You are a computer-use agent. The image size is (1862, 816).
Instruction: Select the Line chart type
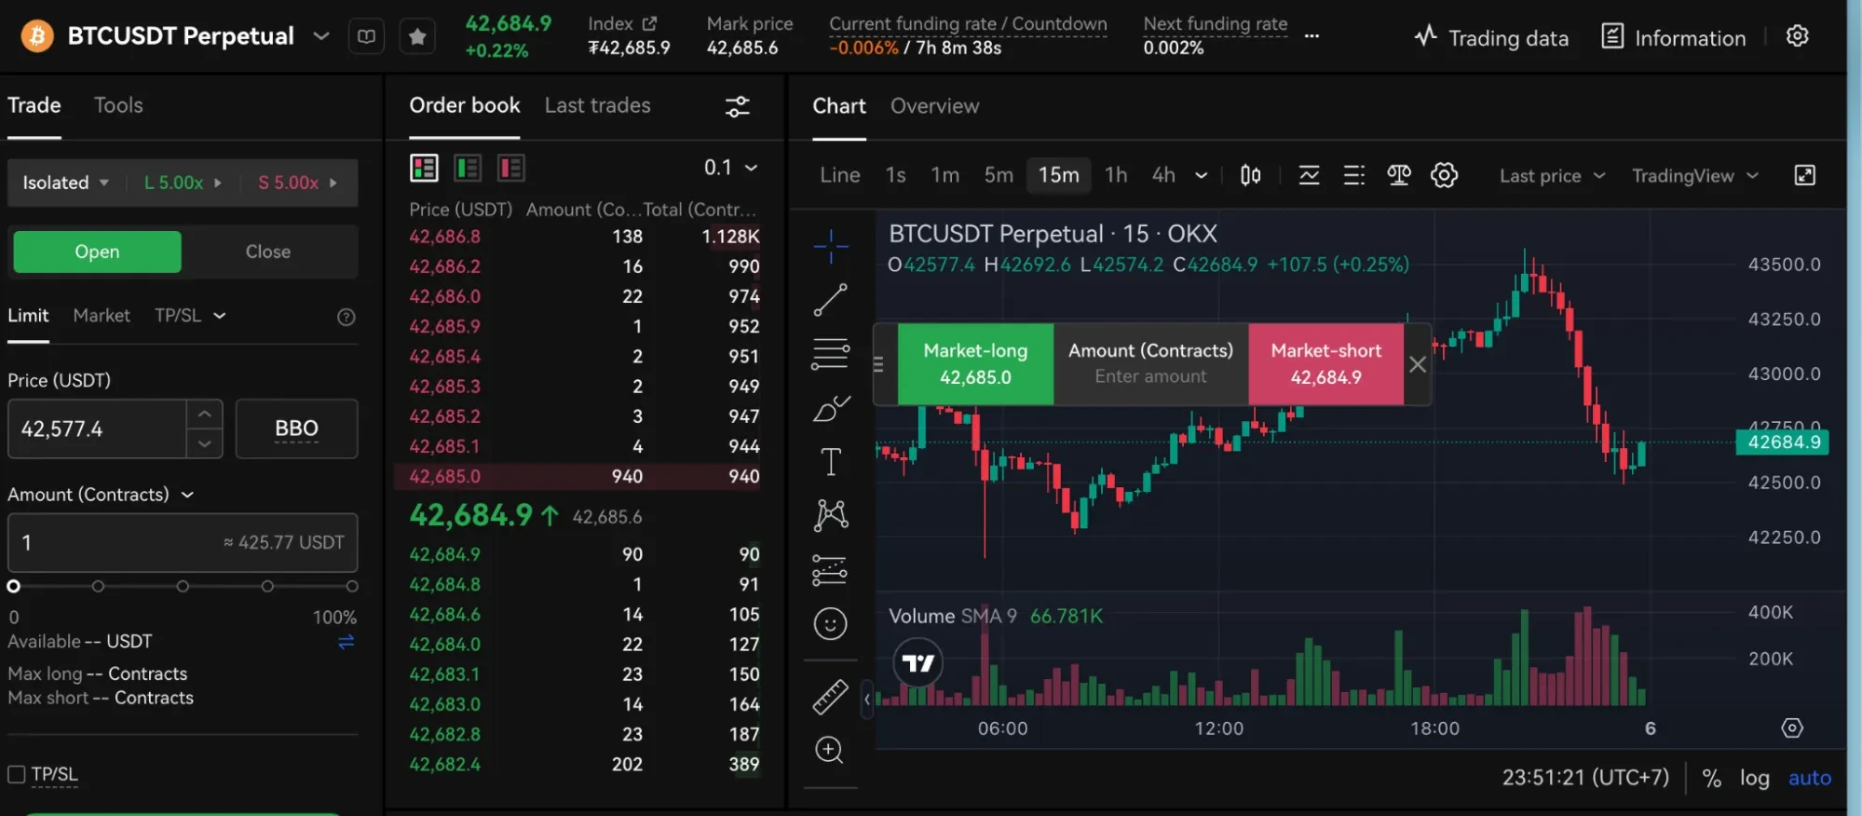(840, 175)
